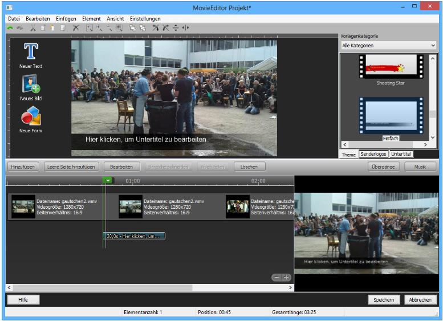Add a new image with Neues Bild

(30, 84)
